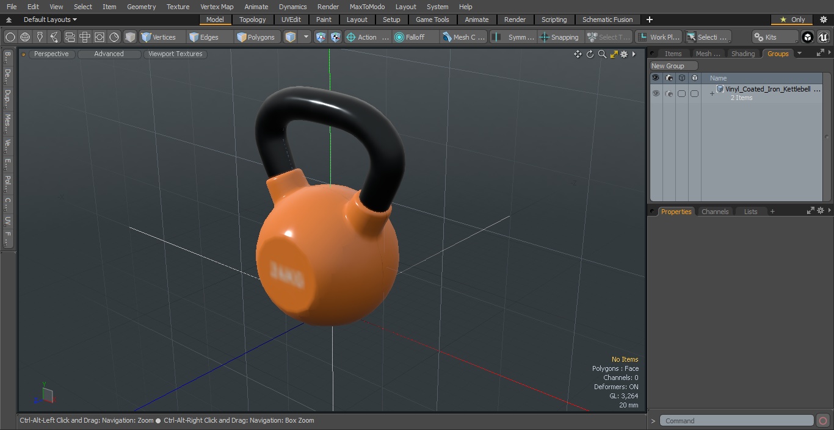Switch to Vertices selection mode
Screen dimensions: 834x430
pyautogui.click(x=162, y=37)
